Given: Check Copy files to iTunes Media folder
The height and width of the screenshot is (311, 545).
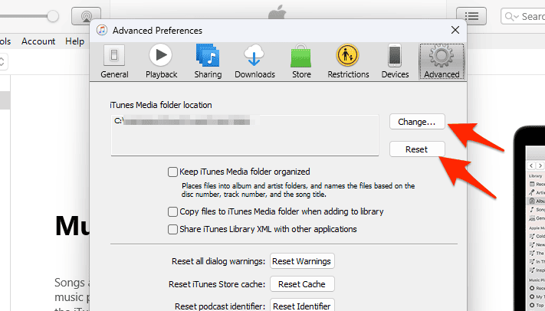Looking at the screenshot, I should coord(172,211).
